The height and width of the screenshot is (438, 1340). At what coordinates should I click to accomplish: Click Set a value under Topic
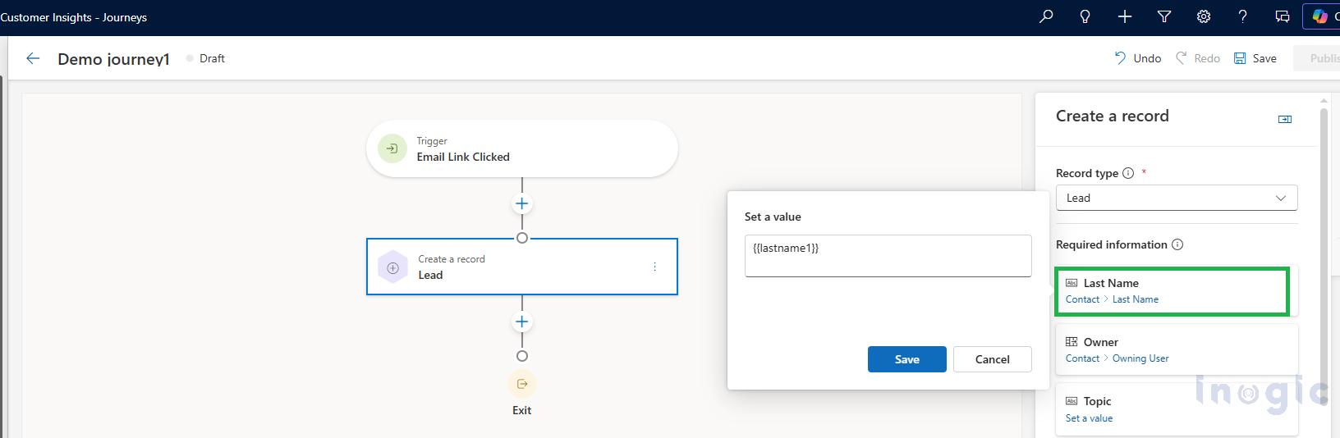1089,418
